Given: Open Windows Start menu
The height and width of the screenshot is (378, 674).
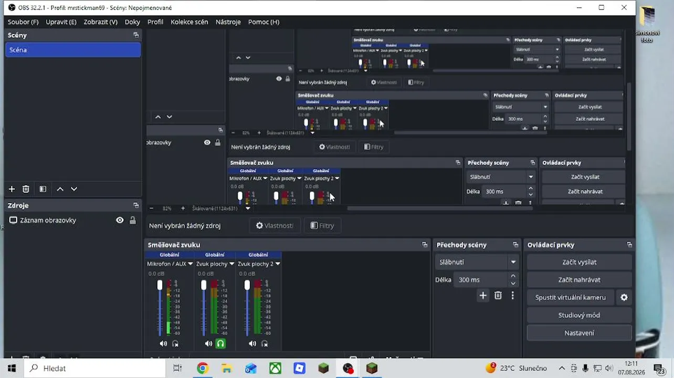Looking at the screenshot, I should [x=12, y=369].
